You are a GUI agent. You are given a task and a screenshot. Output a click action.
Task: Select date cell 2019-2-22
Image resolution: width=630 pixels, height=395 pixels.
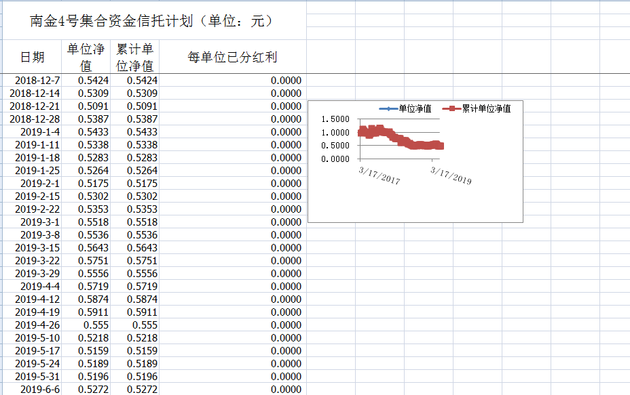coord(32,209)
